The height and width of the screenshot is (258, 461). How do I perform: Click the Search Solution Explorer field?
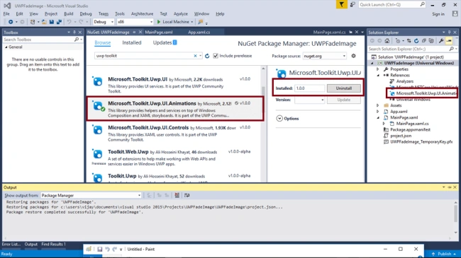412,49
